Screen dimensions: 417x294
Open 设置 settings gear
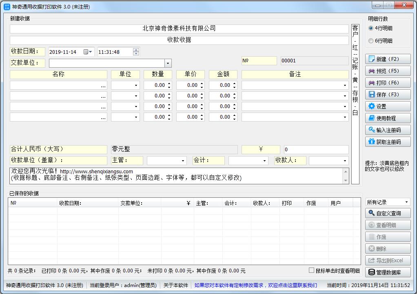coord(388,106)
